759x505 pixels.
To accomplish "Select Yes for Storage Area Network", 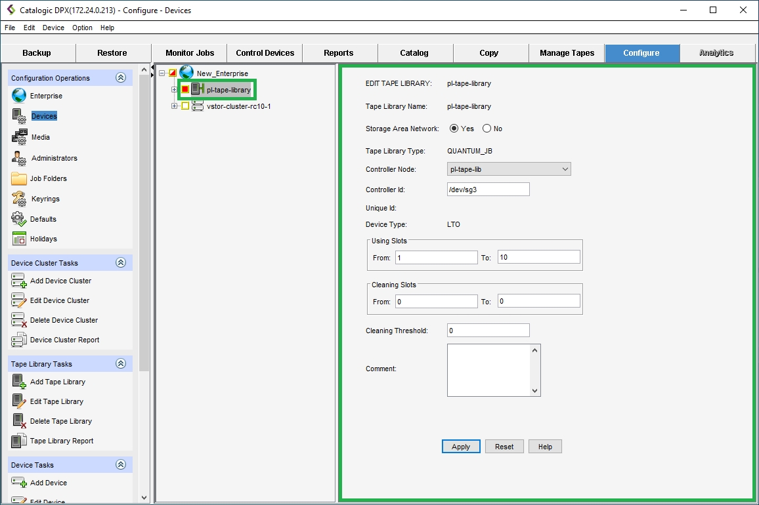I will pyautogui.click(x=454, y=129).
